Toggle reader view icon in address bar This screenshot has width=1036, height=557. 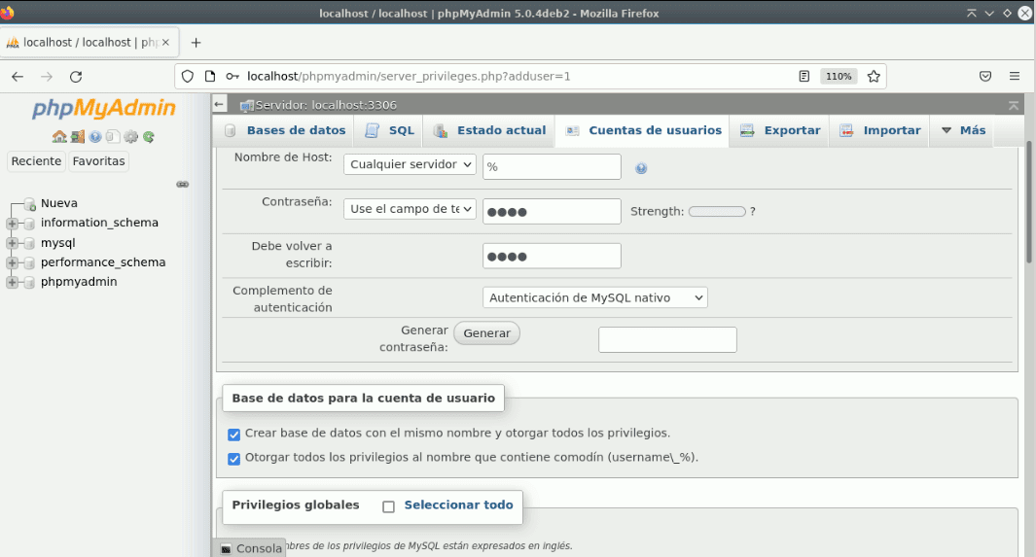[x=804, y=77]
